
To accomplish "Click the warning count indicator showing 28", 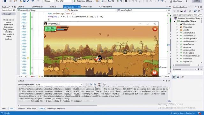I will coord(40,77).
